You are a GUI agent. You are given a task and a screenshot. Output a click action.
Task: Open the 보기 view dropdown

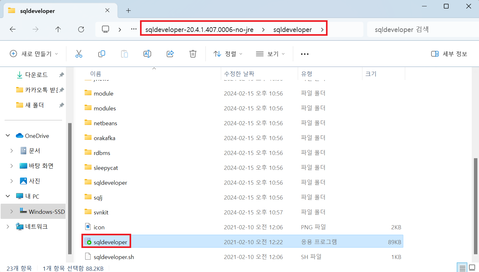point(270,54)
